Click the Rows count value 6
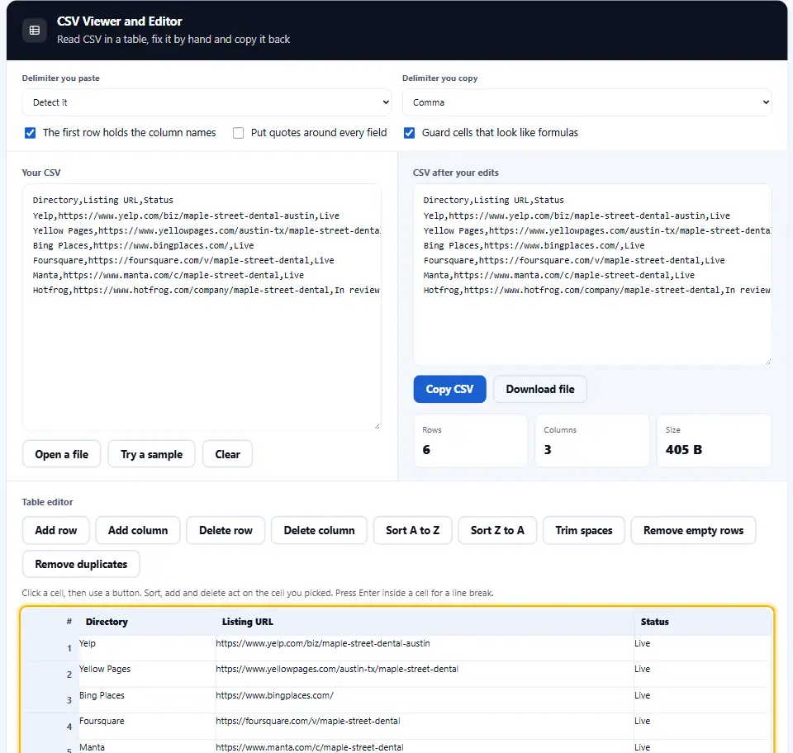The height and width of the screenshot is (753, 793). [426, 450]
